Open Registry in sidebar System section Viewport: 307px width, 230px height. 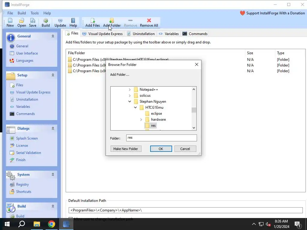coord(22,184)
